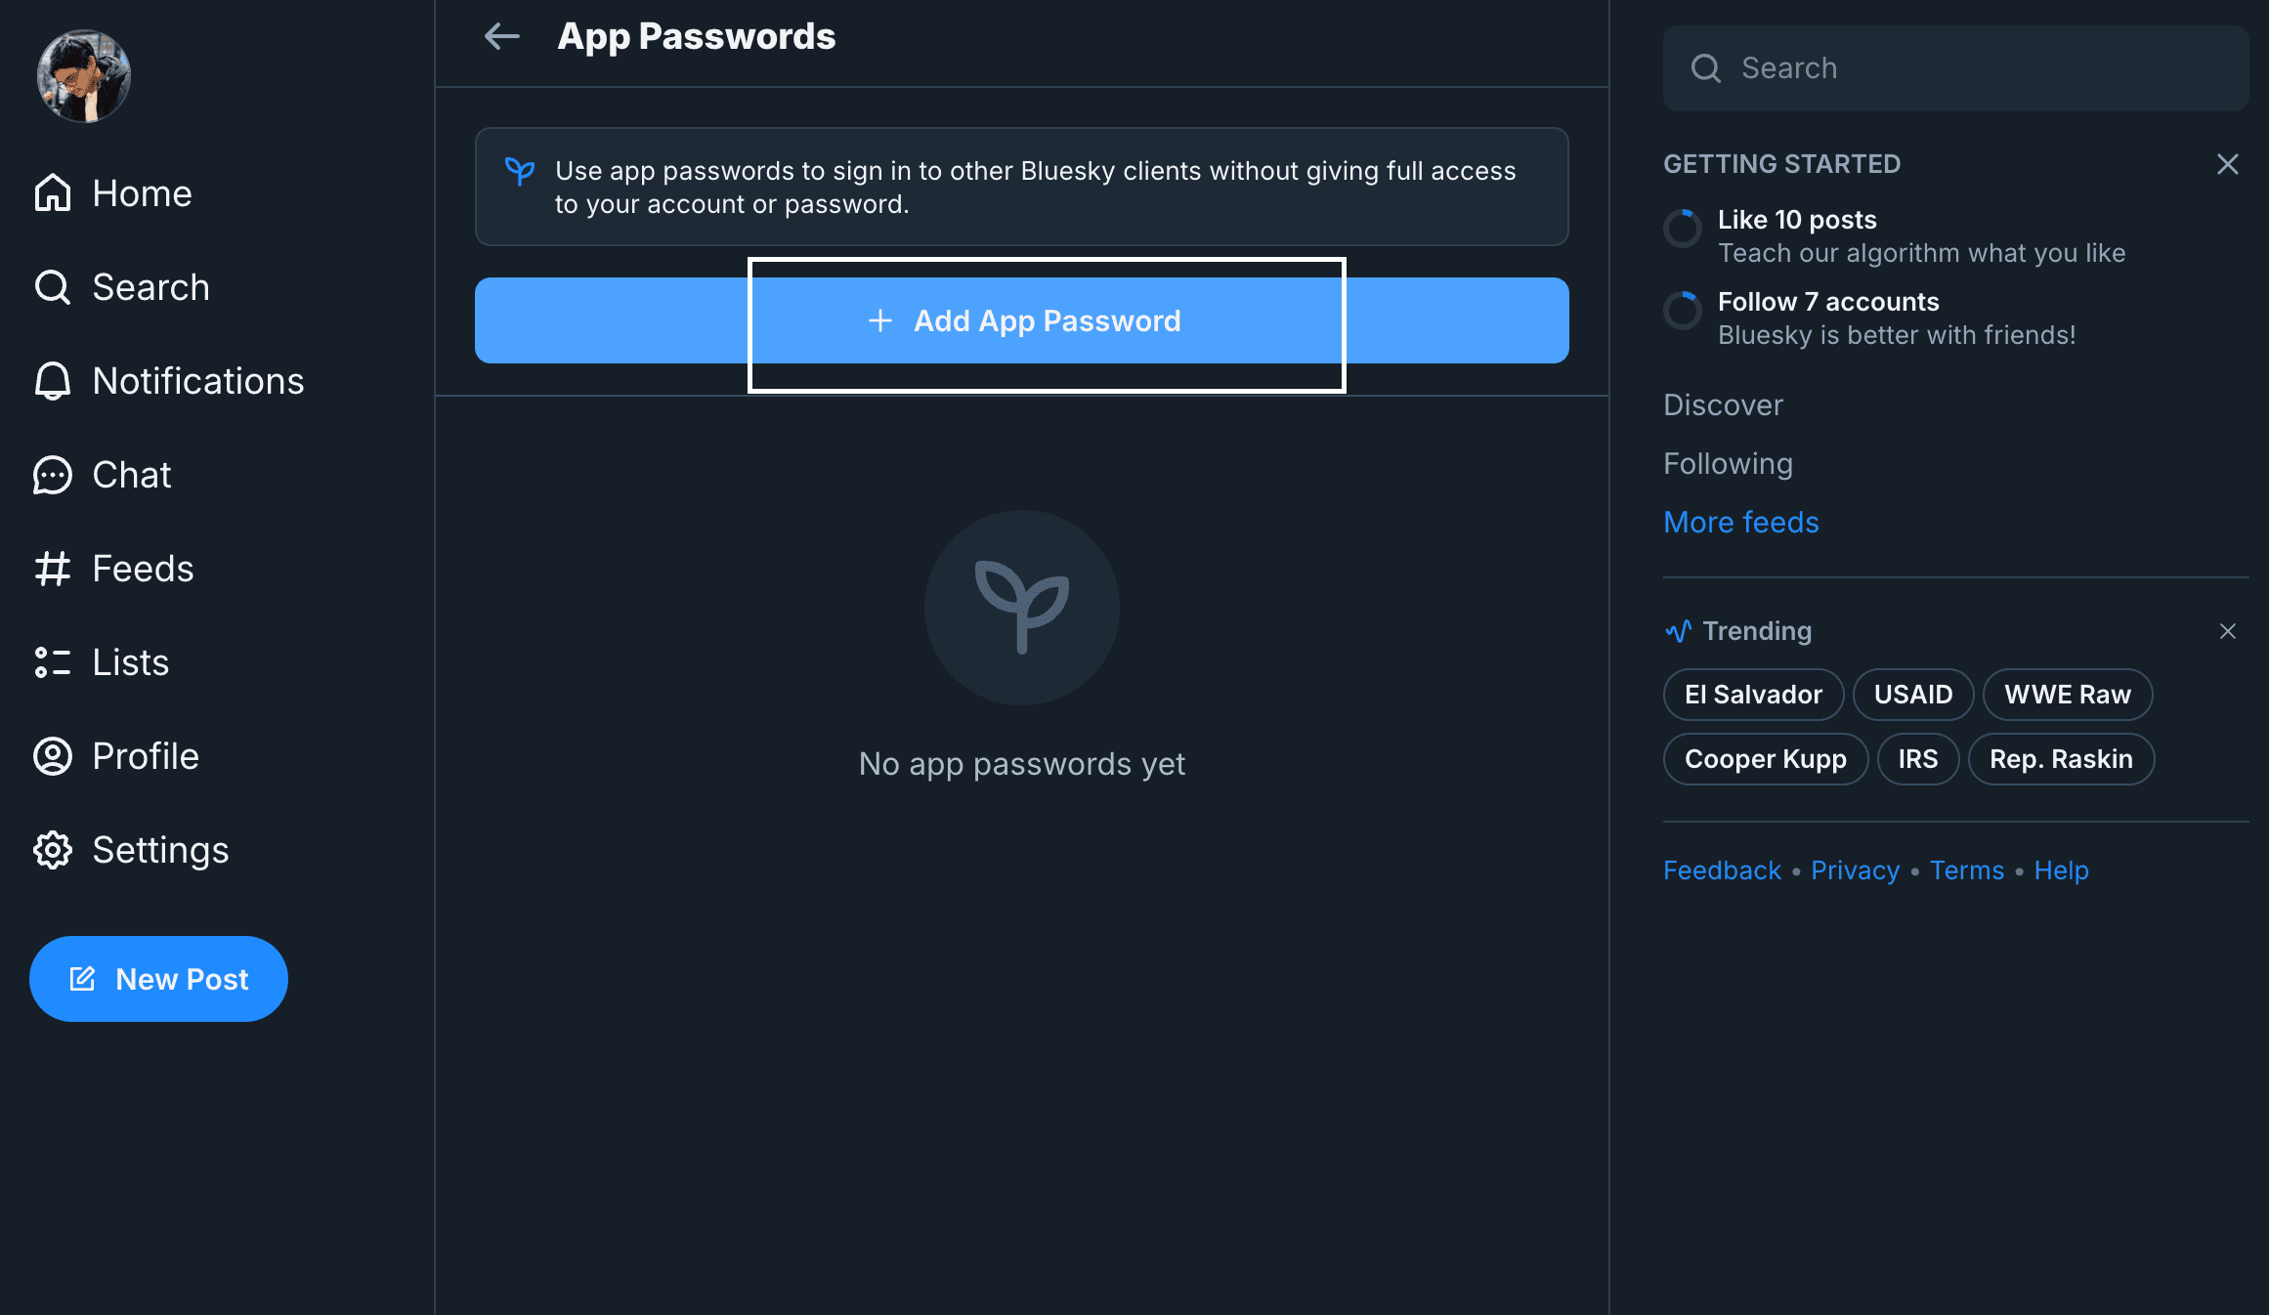The height and width of the screenshot is (1315, 2269).
Task: Start a New Post
Action: click(158, 979)
